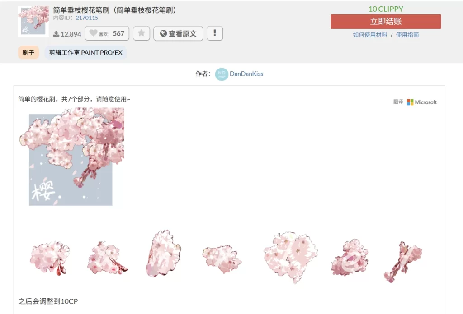
Task: Open the large cherry blossom preview image
Action: click(x=71, y=157)
